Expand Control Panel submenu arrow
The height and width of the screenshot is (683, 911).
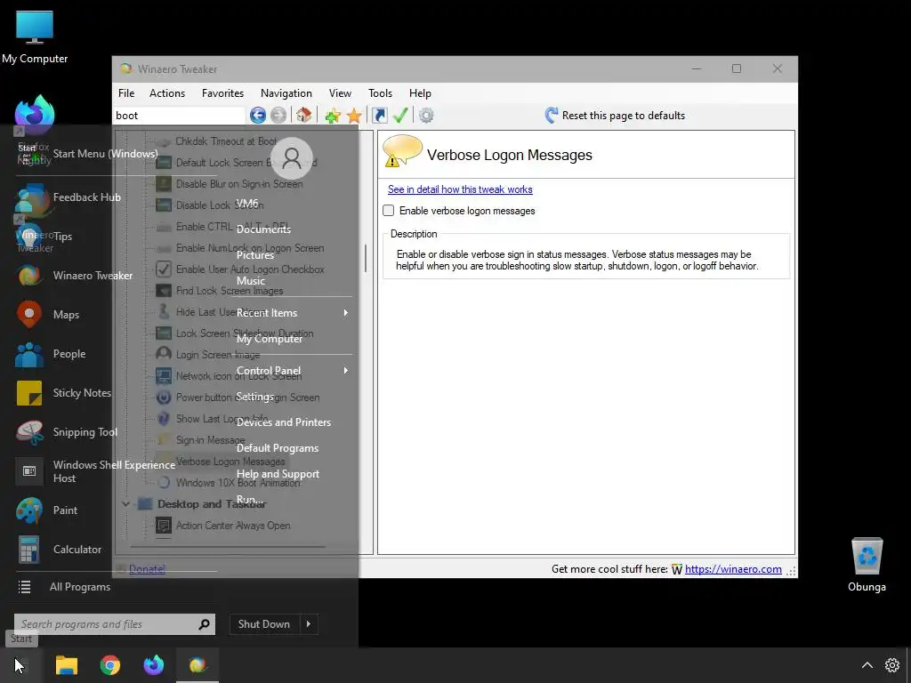point(346,371)
